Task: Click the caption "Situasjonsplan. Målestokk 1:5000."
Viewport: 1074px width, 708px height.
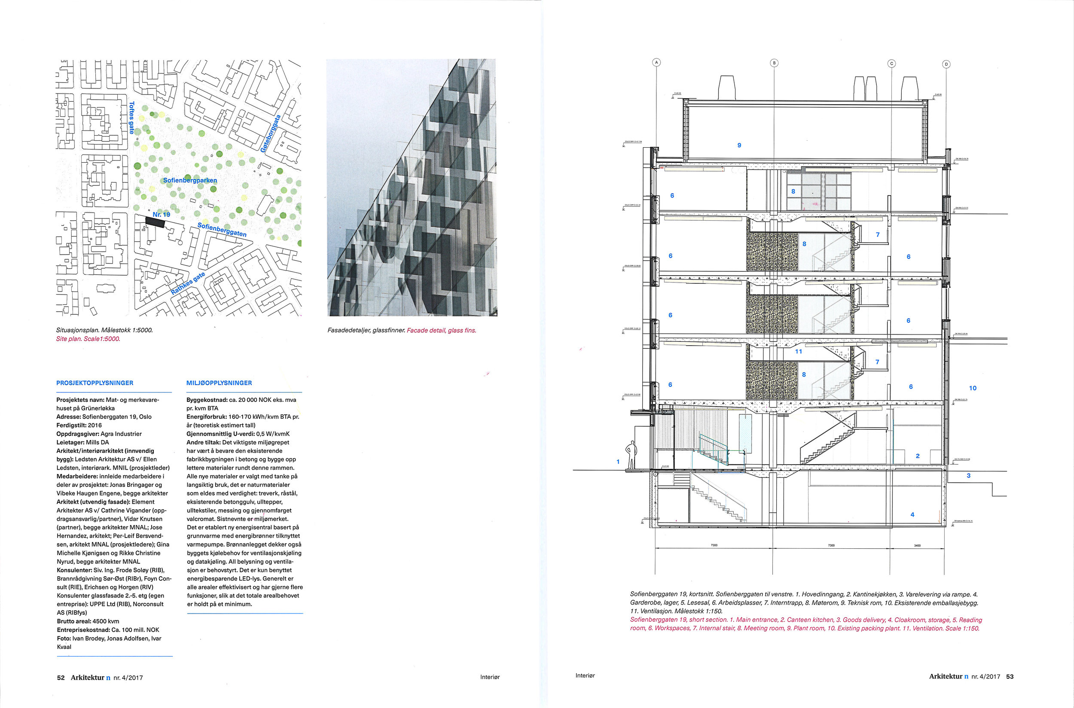Action: tap(105, 330)
